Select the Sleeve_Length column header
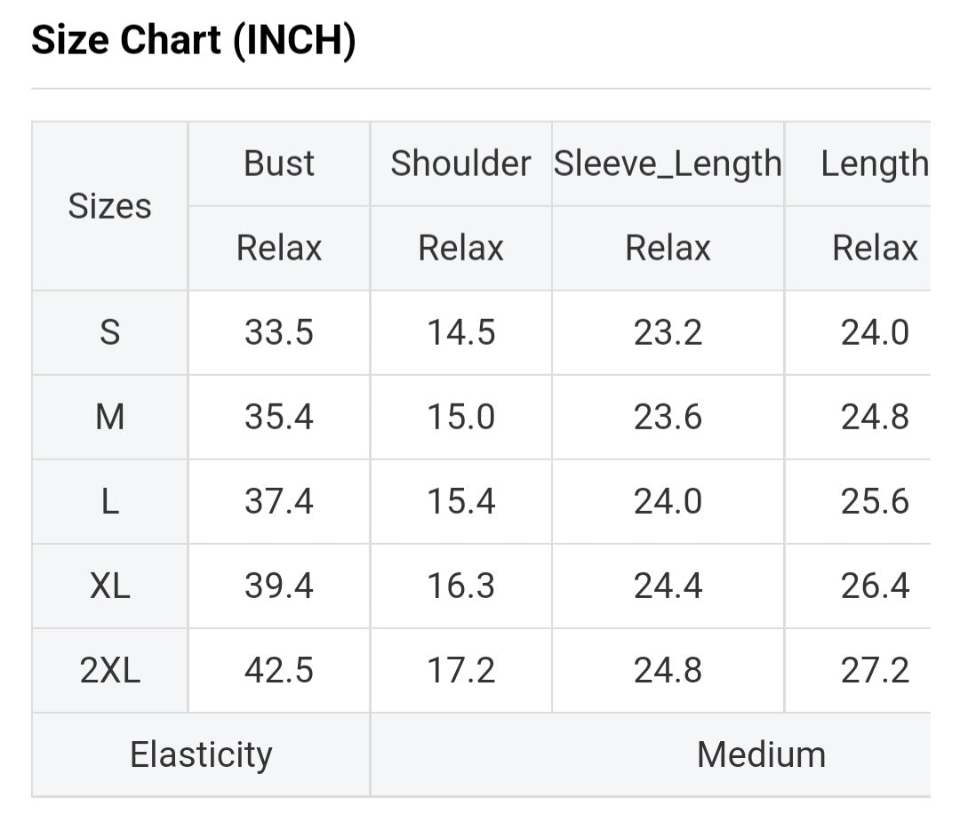Image resolution: width=960 pixels, height=814 pixels. pos(668,164)
